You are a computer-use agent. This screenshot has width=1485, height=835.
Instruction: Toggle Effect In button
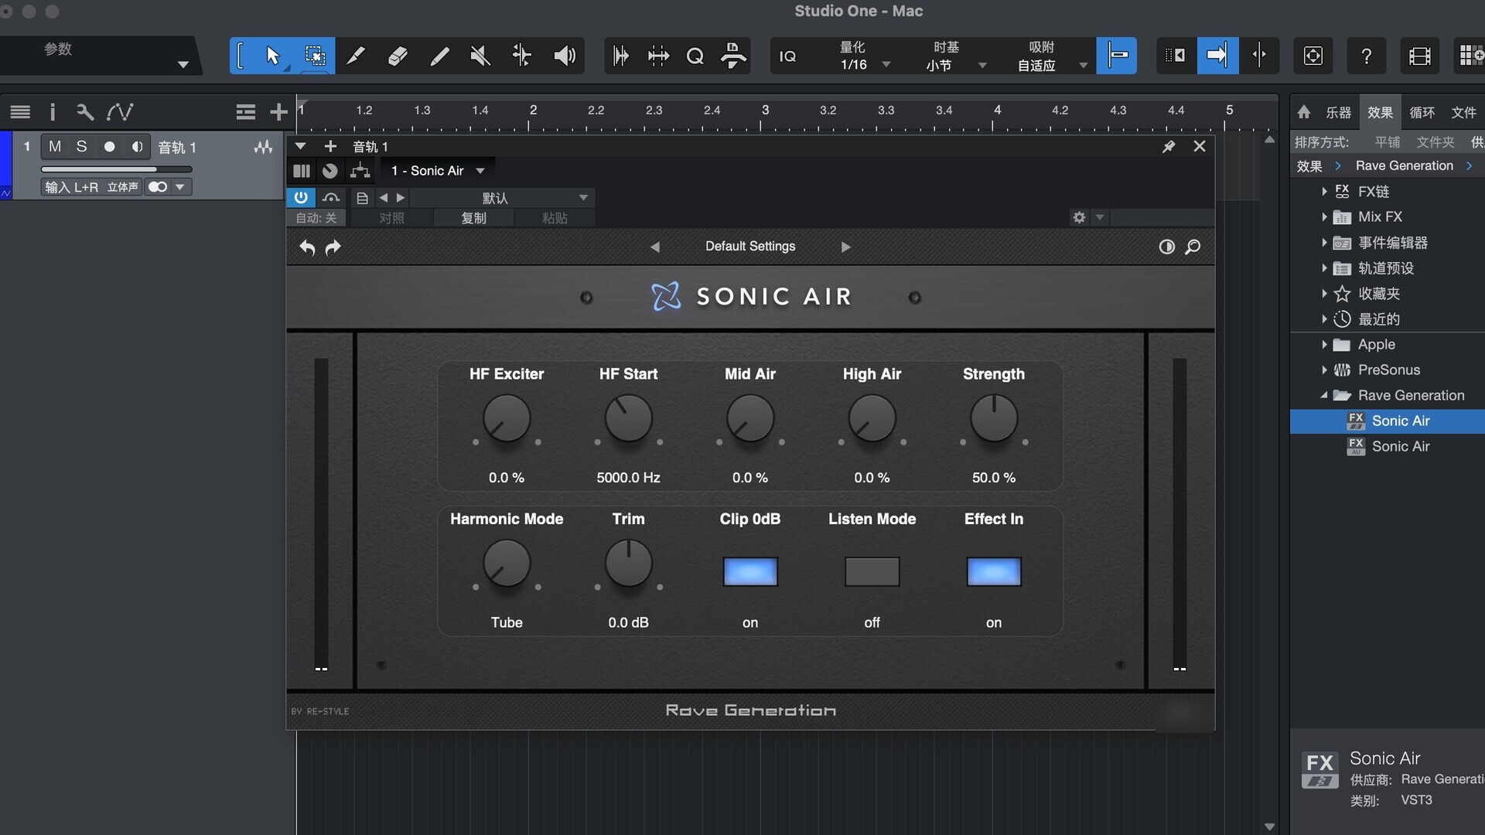click(994, 572)
